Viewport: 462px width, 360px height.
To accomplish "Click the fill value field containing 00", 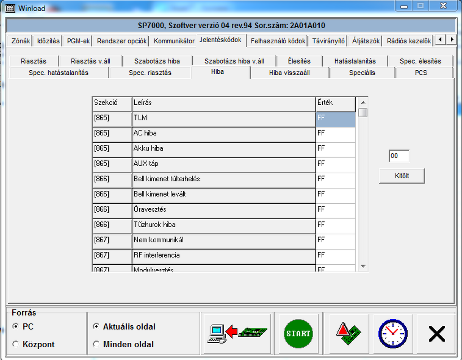I will click(x=399, y=156).
